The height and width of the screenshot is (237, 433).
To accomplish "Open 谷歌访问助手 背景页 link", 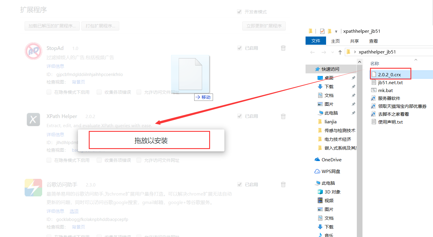I will click(x=79, y=227).
